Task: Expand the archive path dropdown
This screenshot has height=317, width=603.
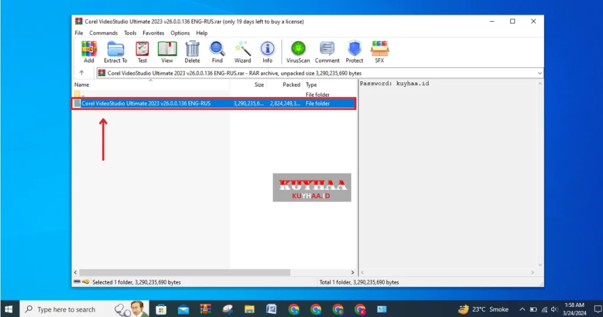Action: coord(539,73)
